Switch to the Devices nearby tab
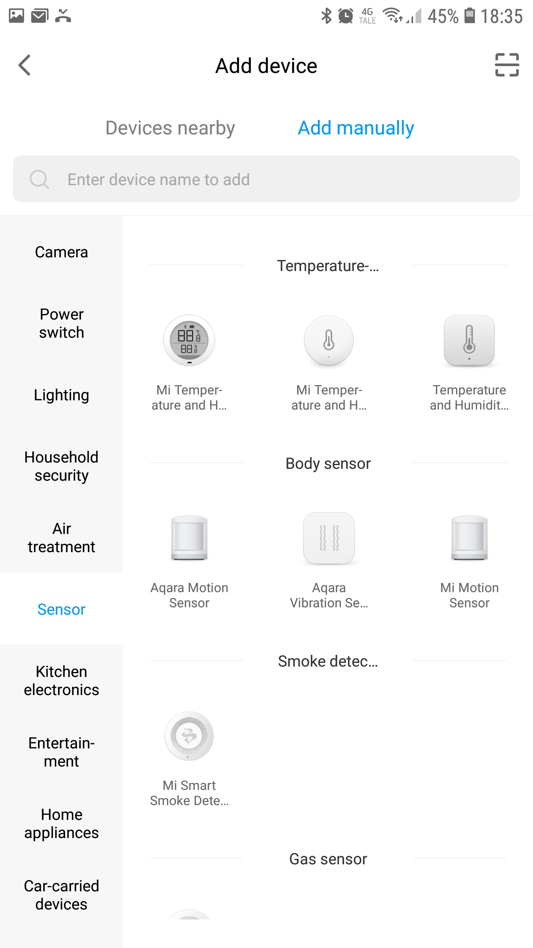 click(x=170, y=128)
